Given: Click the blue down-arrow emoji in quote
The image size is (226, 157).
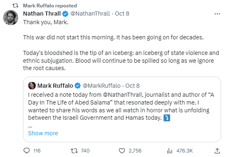Looking at the screenshot, I should click(167, 118).
